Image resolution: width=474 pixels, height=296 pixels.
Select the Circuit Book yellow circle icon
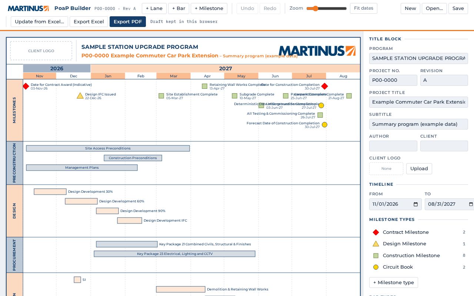coord(376,267)
